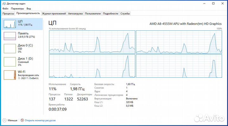The image size is (228, 126).
Task: Select the Memory usage mini graph
Action: tap(10, 36)
